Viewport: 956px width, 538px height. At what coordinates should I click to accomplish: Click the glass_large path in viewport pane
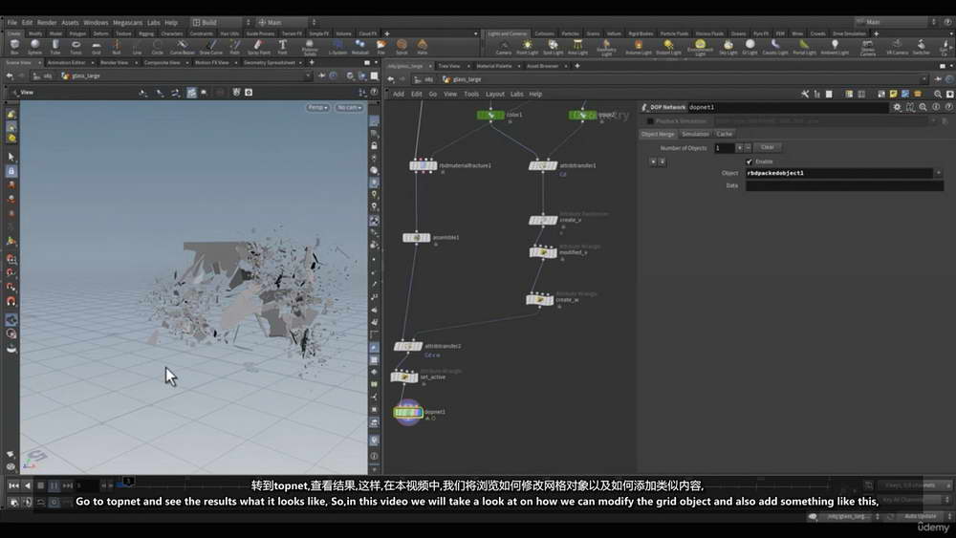point(80,76)
